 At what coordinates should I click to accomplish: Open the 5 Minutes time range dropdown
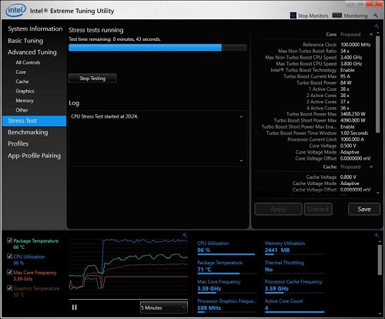tap(164, 307)
